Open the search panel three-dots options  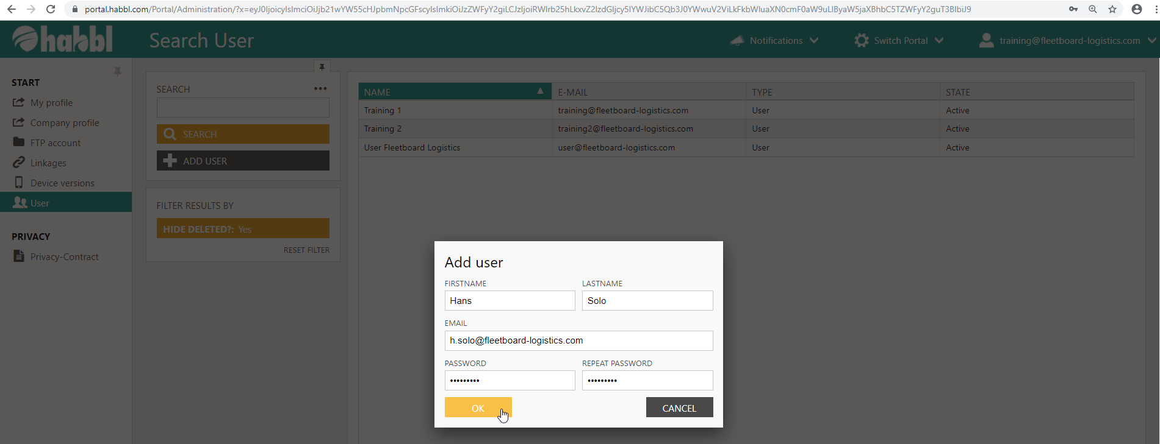coord(320,89)
